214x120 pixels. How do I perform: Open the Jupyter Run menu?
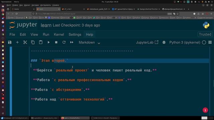tap(46, 34)
